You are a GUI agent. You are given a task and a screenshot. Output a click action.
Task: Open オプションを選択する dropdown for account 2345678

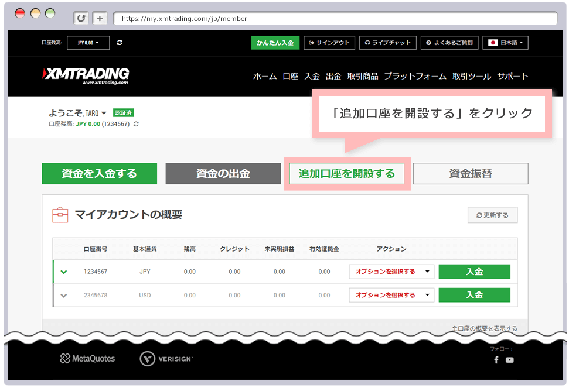[x=391, y=296]
